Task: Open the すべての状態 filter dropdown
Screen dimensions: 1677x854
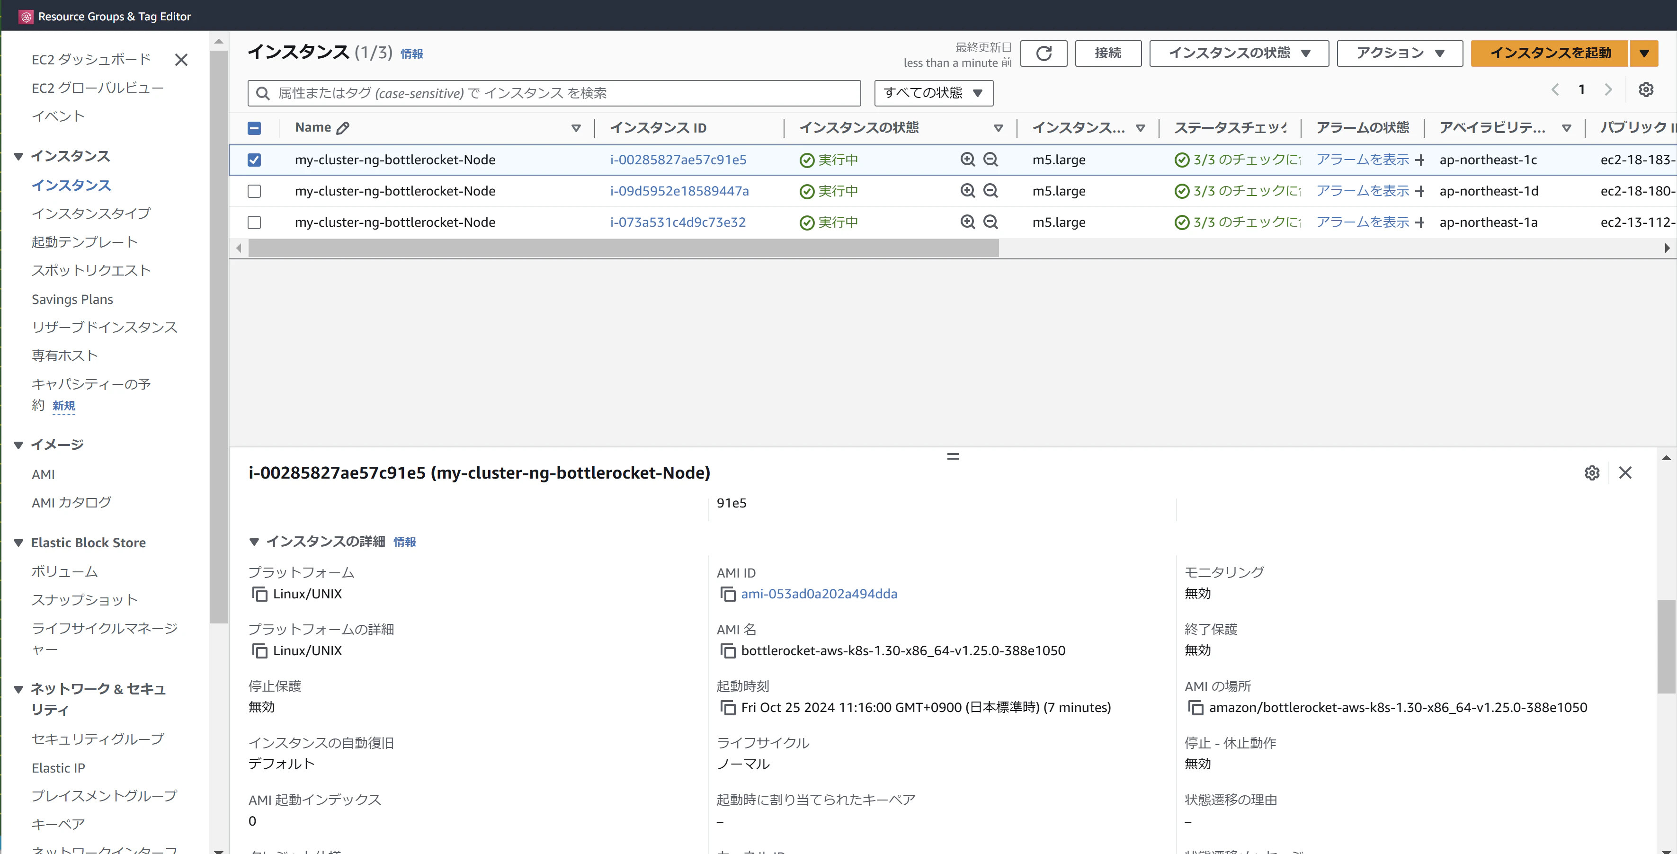Action: 934,93
